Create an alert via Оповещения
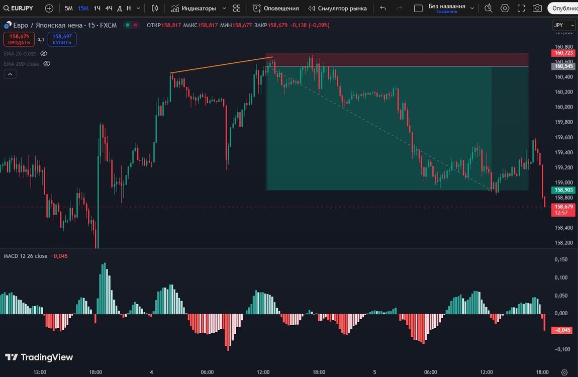The width and height of the screenshot is (578, 377). pos(276,8)
